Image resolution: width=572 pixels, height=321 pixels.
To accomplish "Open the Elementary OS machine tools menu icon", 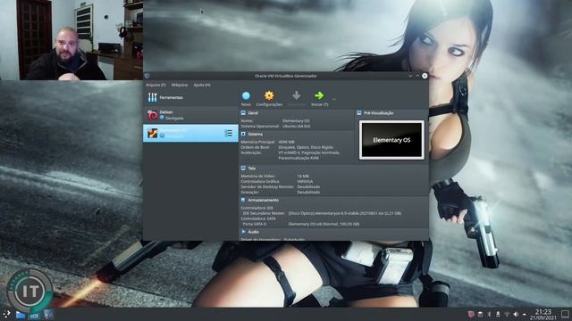I will (229, 133).
